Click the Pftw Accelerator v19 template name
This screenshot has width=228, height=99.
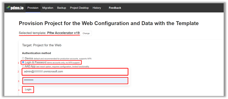pos(63,33)
